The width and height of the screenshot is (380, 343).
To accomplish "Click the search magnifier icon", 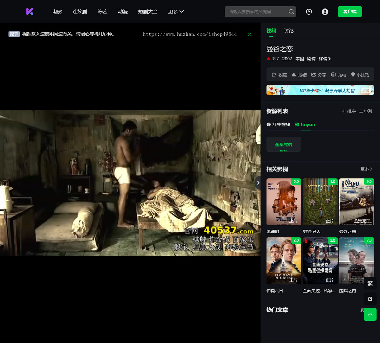I will pos(291,12).
